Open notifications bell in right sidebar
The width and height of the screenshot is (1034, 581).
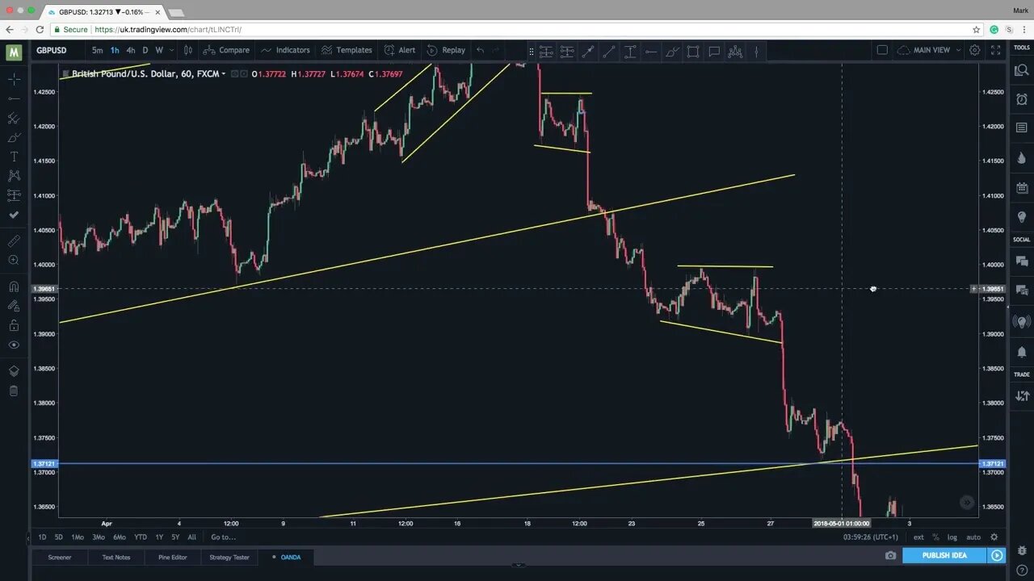point(1022,353)
